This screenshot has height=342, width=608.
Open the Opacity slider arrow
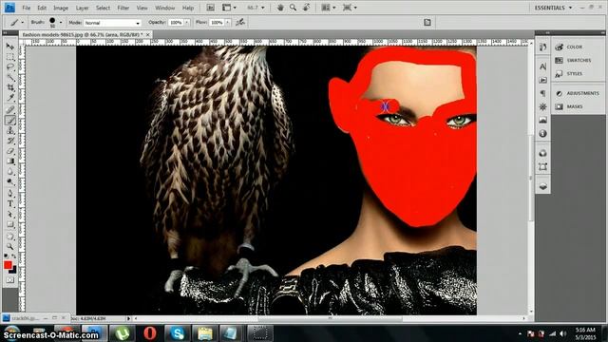coord(186,23)
